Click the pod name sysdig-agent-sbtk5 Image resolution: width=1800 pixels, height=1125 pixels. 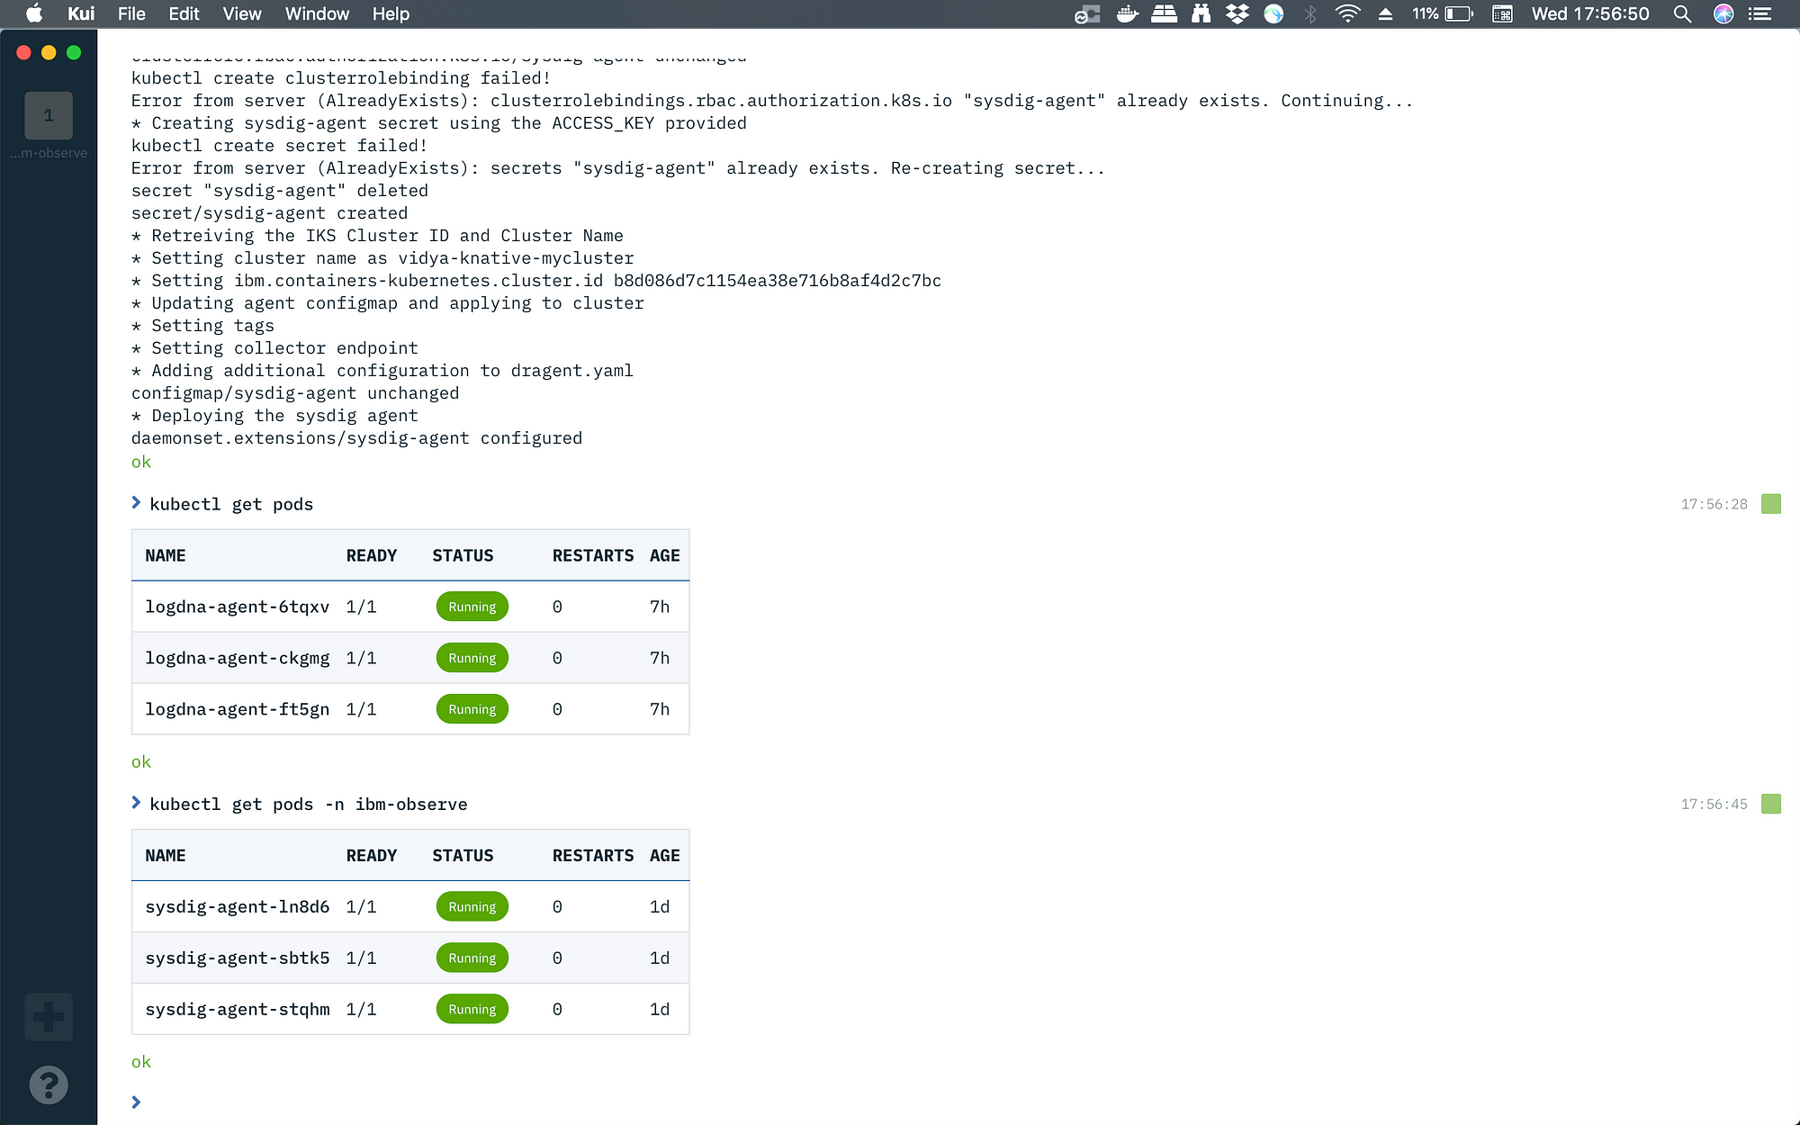pyautogui.click(x=238, y=958)
